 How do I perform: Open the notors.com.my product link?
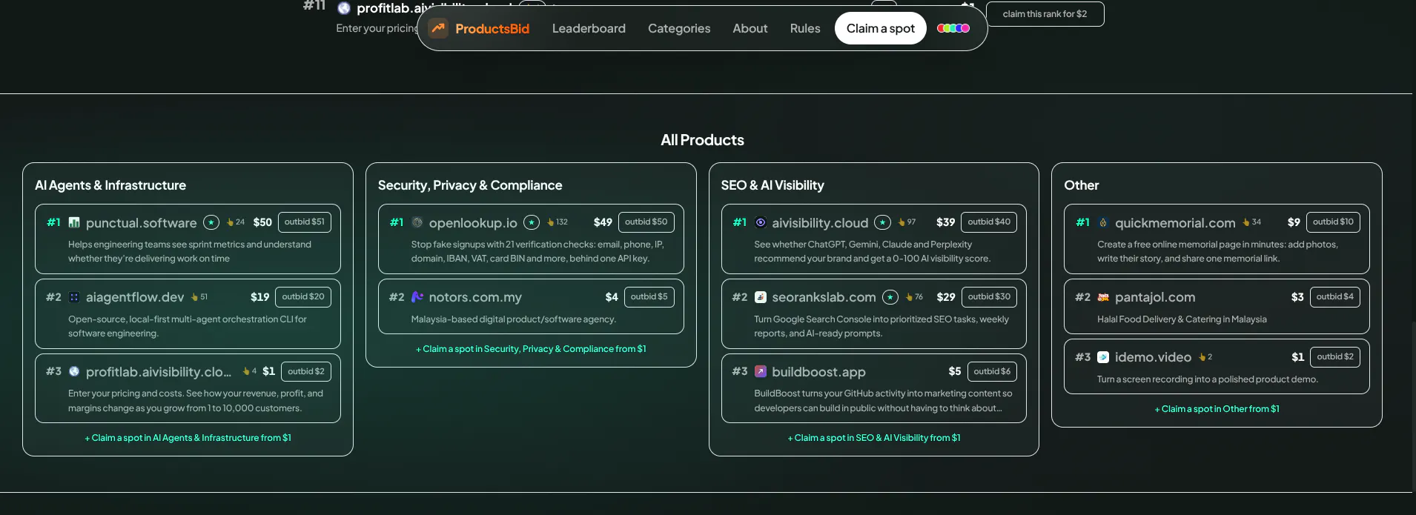pyautogui.click(x=475, y=297)
